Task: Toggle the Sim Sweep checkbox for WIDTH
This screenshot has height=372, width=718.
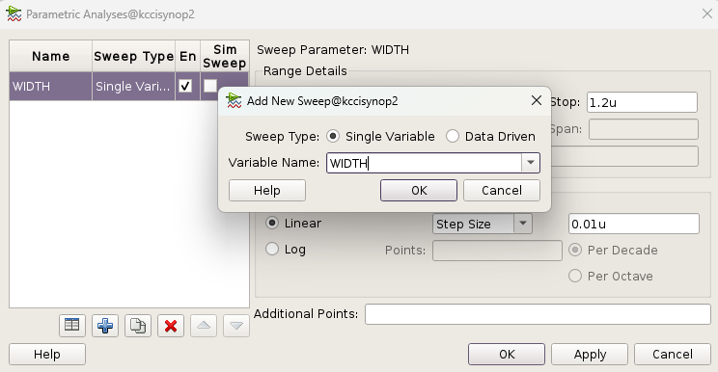Action: (210, 86)
